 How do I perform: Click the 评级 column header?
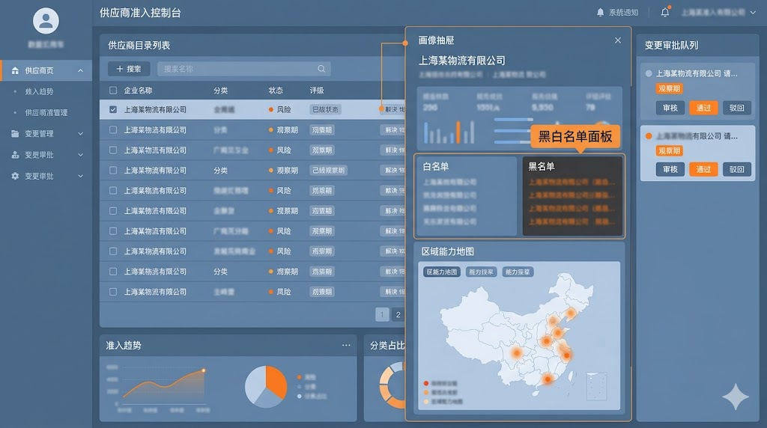coord(317,91)
